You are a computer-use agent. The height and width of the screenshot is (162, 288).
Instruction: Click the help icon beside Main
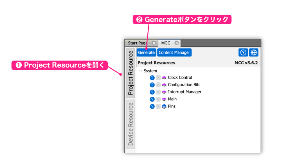152,99
